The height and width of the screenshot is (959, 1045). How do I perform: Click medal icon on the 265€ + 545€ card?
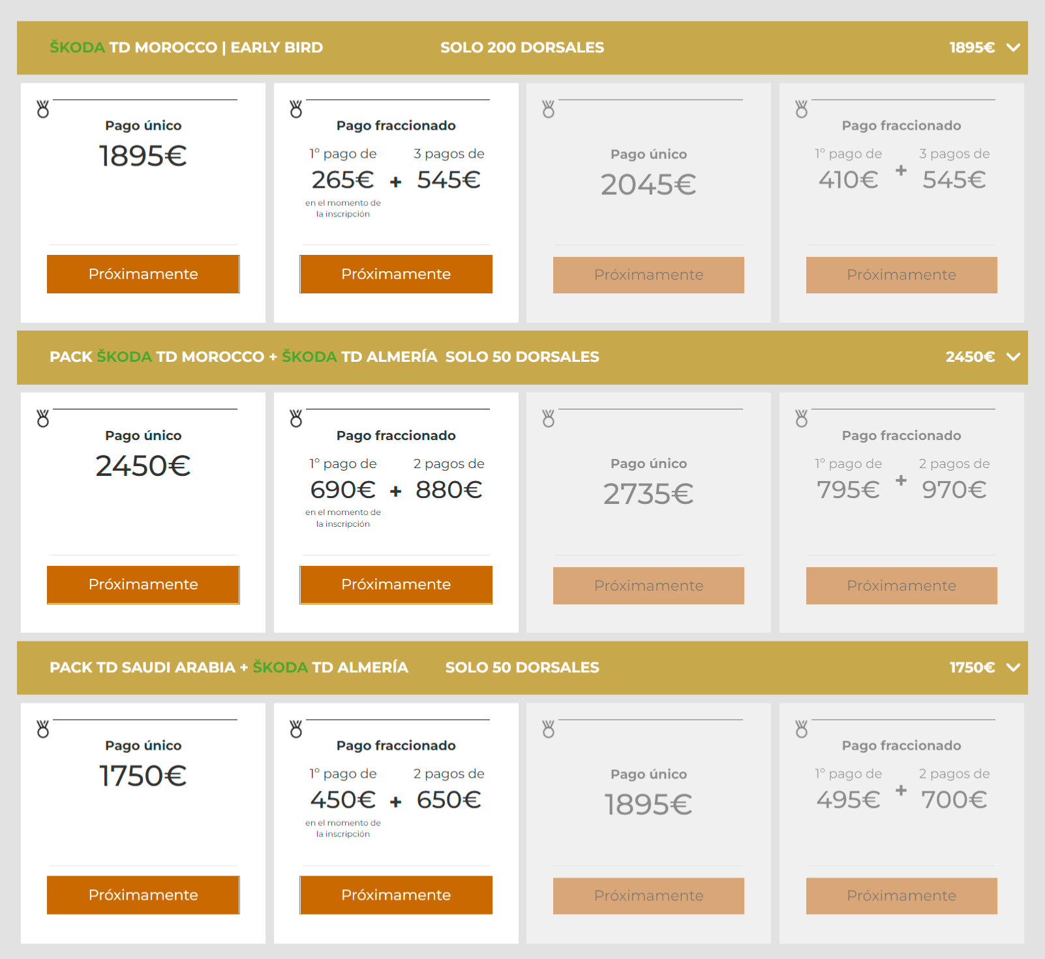(x=296, y=109)
